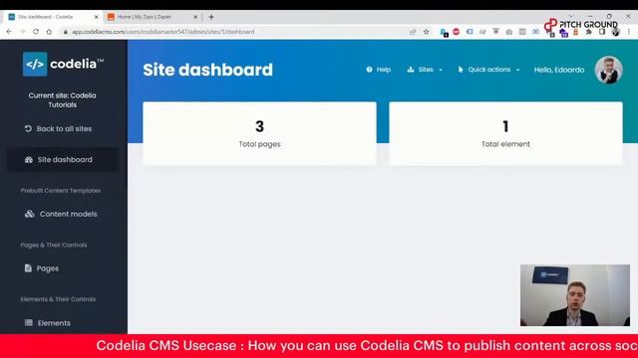Close the Zapier browser tab
The height and width of the screenshot is (358, 638).
point(195,17)
